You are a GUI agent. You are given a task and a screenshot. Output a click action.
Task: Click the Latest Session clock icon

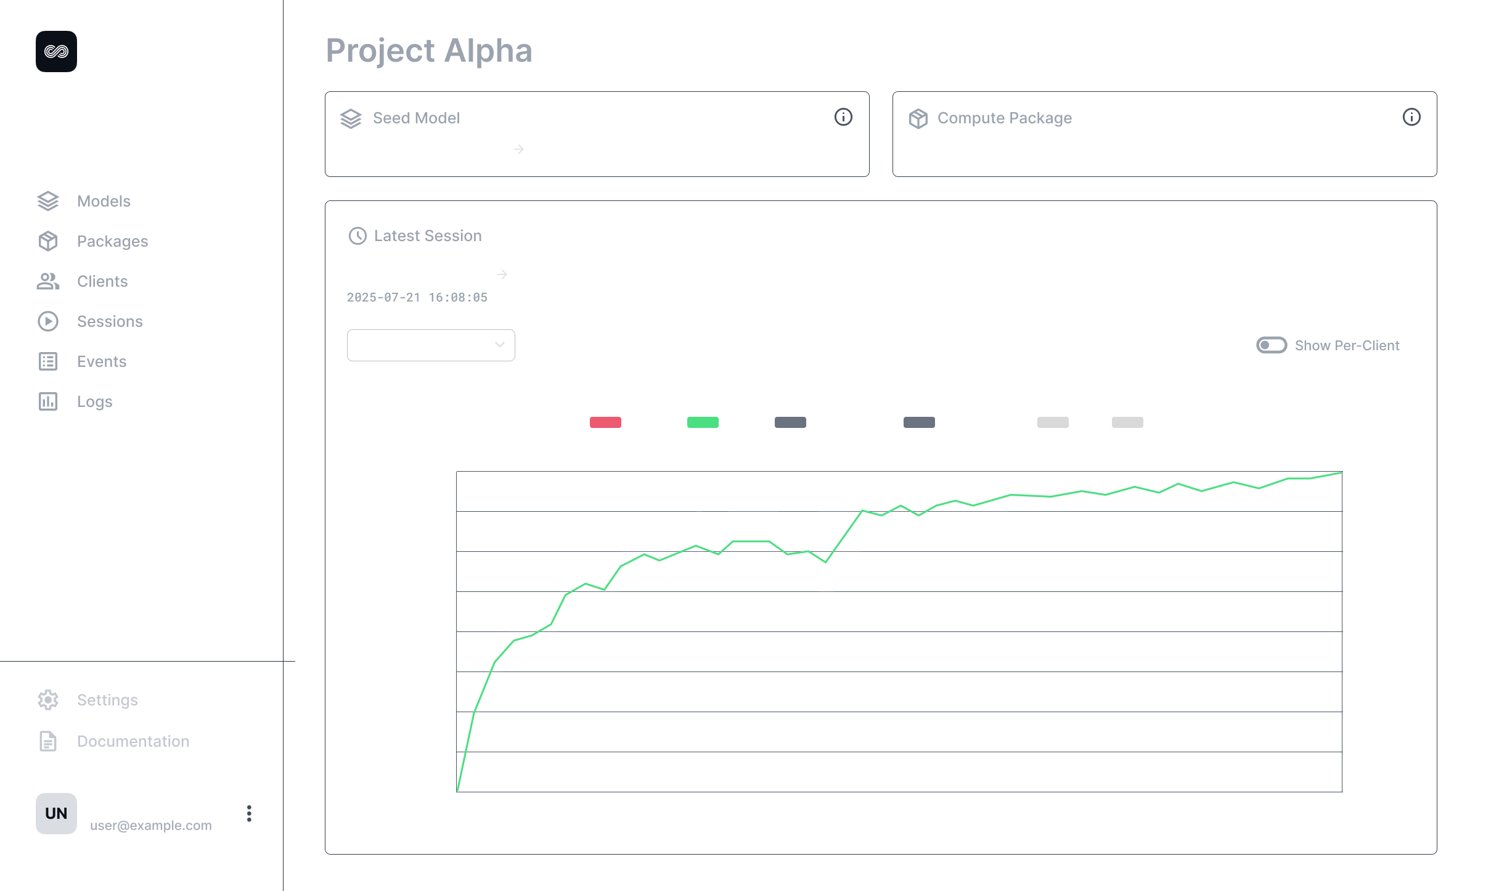pos(357,236)
